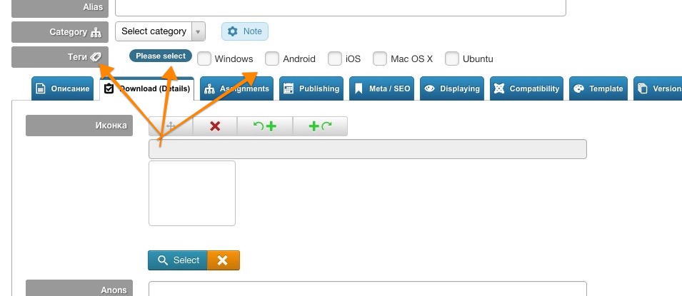
Task: Open the Please select tag chooser
Action: point(161,56)
